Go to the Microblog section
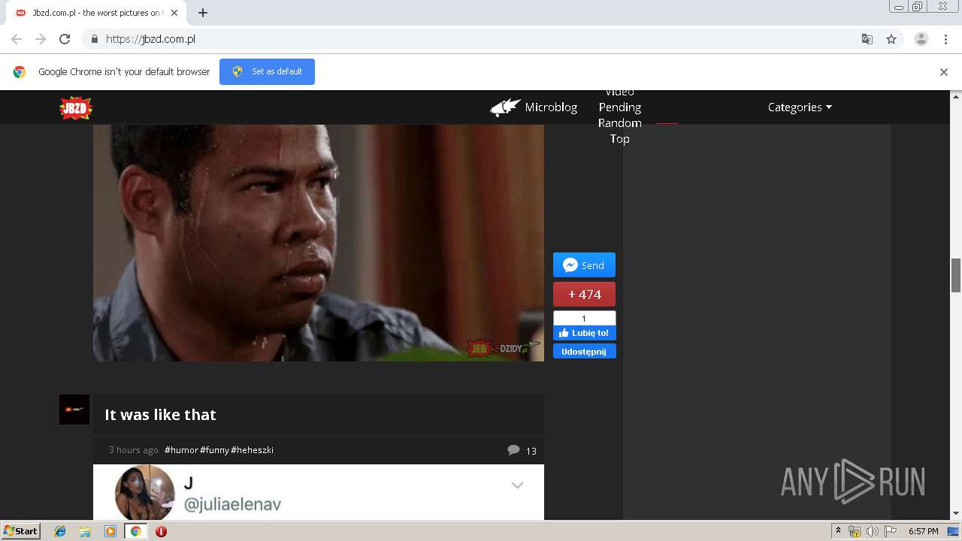Viewport: 962px width, 541px height. (551, 107)
